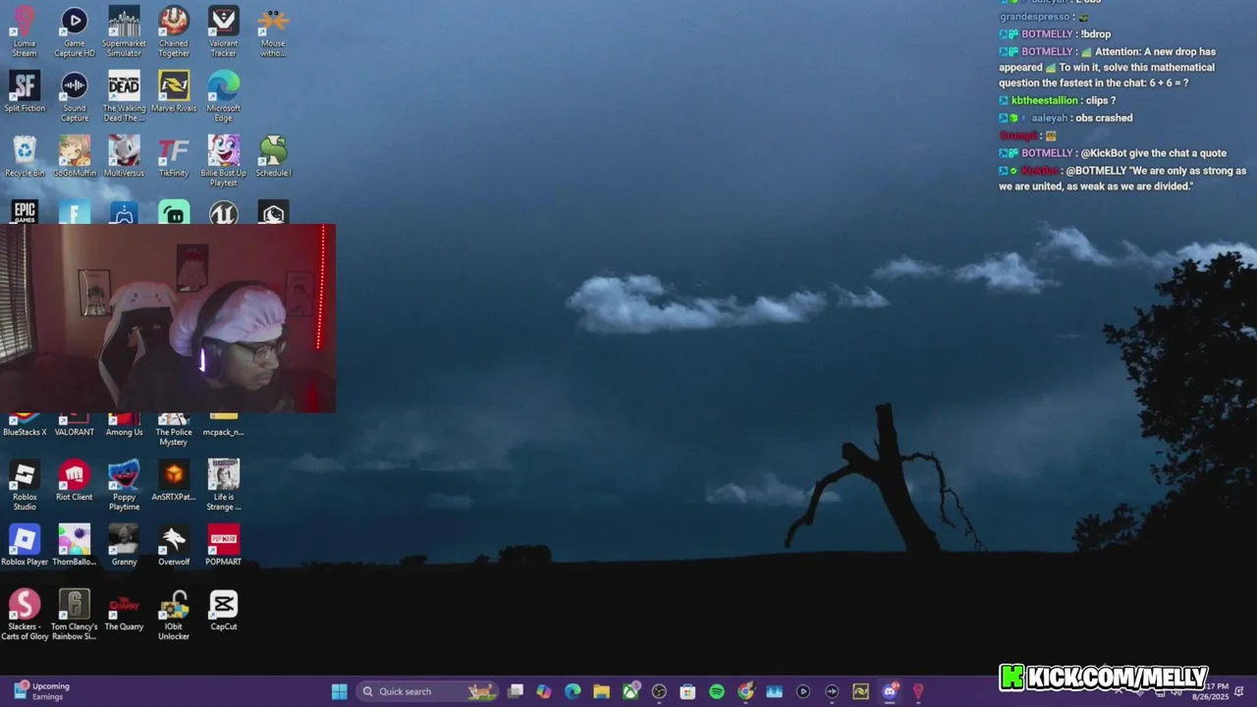This screenshot has height=707, width=1257.
Task: Open the IObit Unlocker shortcut
Action: click(174, 615)
